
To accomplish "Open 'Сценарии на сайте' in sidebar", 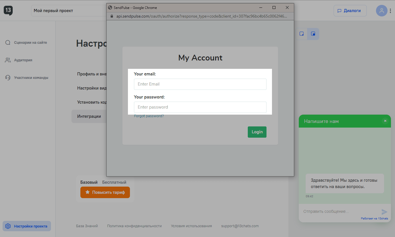I will [x=31, y=43].
